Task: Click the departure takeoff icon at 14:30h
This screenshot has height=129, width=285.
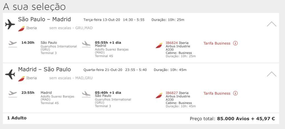Action: click(13, 44)
